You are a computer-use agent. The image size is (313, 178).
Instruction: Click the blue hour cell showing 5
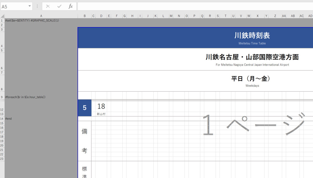pyautogui.click(x=85, y=108)
